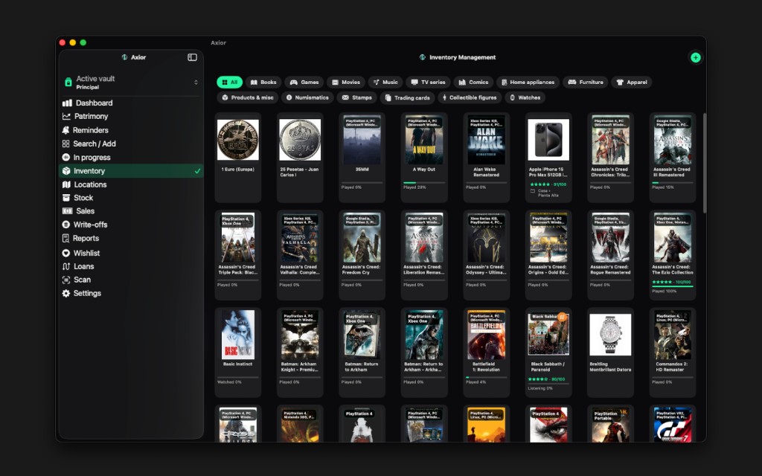This screenshot has width=762, height=476.
Task: Filter by Home appliances
Action: [528, 82]
